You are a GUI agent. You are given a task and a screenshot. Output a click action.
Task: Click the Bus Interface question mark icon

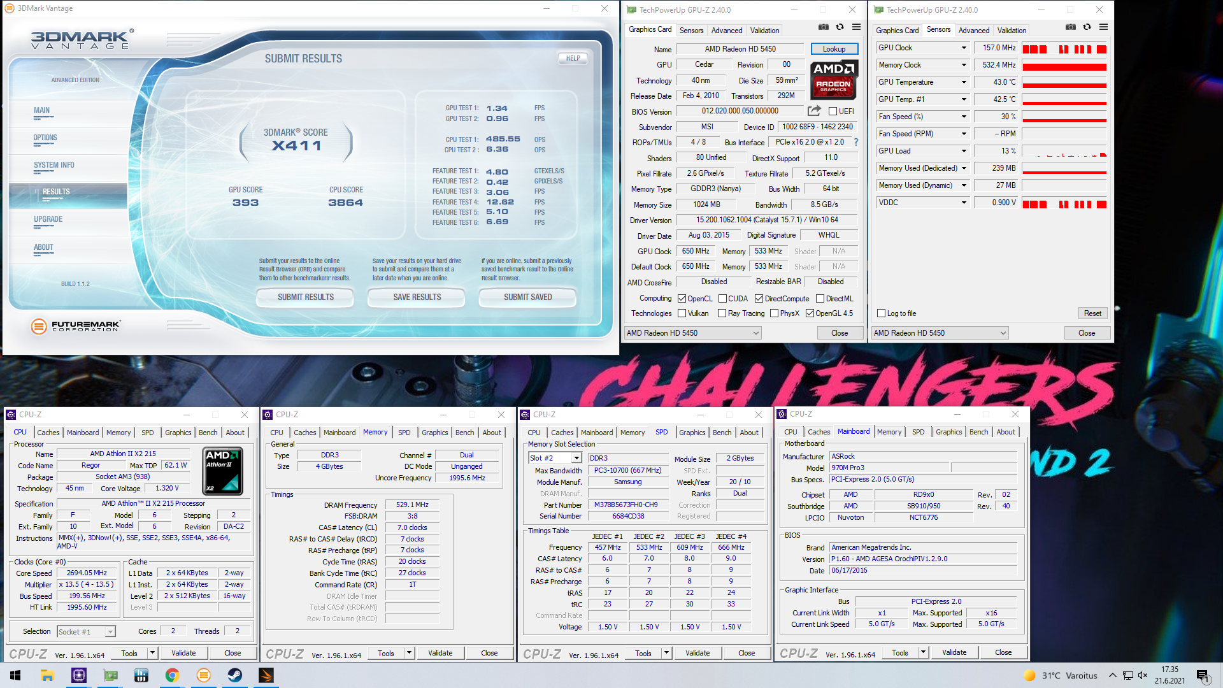[x=855, y=142]
